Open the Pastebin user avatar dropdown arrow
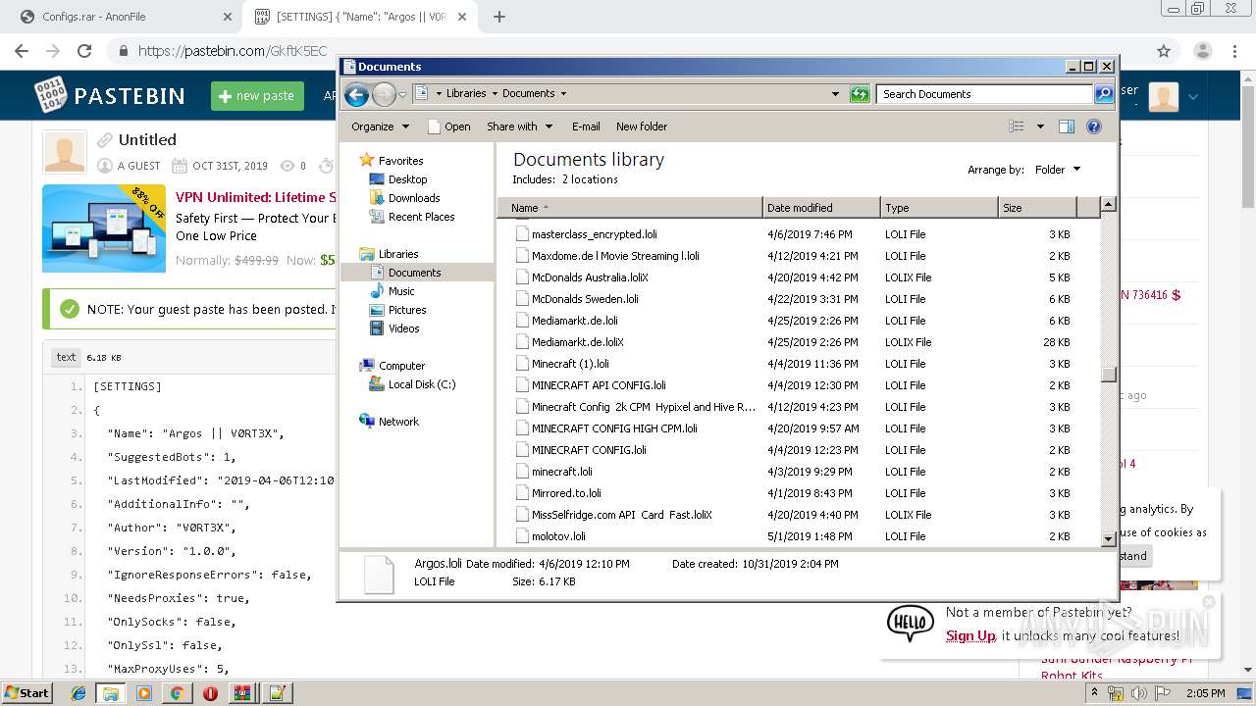This screenshot has height=706, width=1256. 1193,96
